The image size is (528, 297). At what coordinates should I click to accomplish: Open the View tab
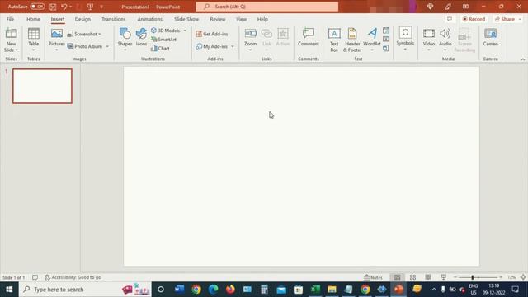click(x=241, y=19)
